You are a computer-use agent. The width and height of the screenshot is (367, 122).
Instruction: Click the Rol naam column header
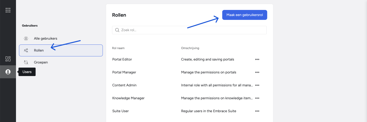point(118,48)
